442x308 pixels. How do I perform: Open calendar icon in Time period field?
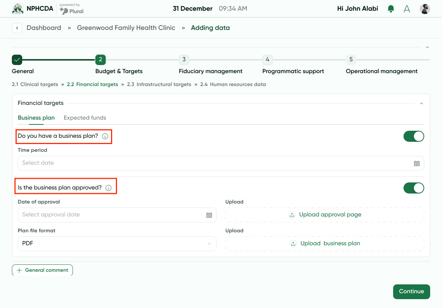416,163
